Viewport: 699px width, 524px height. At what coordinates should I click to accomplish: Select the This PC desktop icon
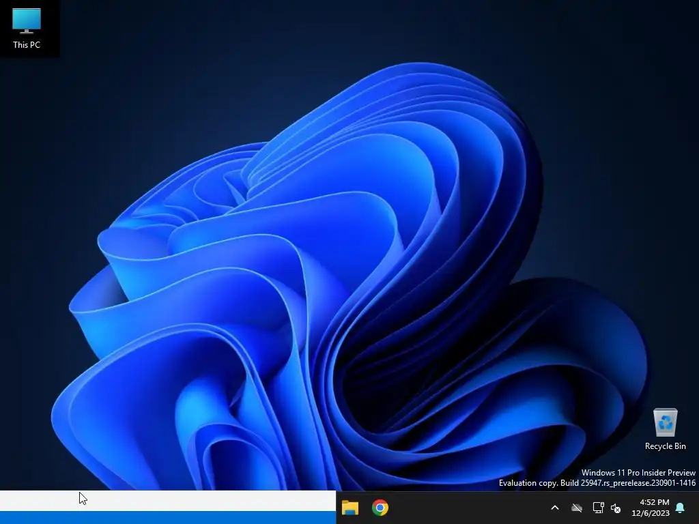(27, 27)
